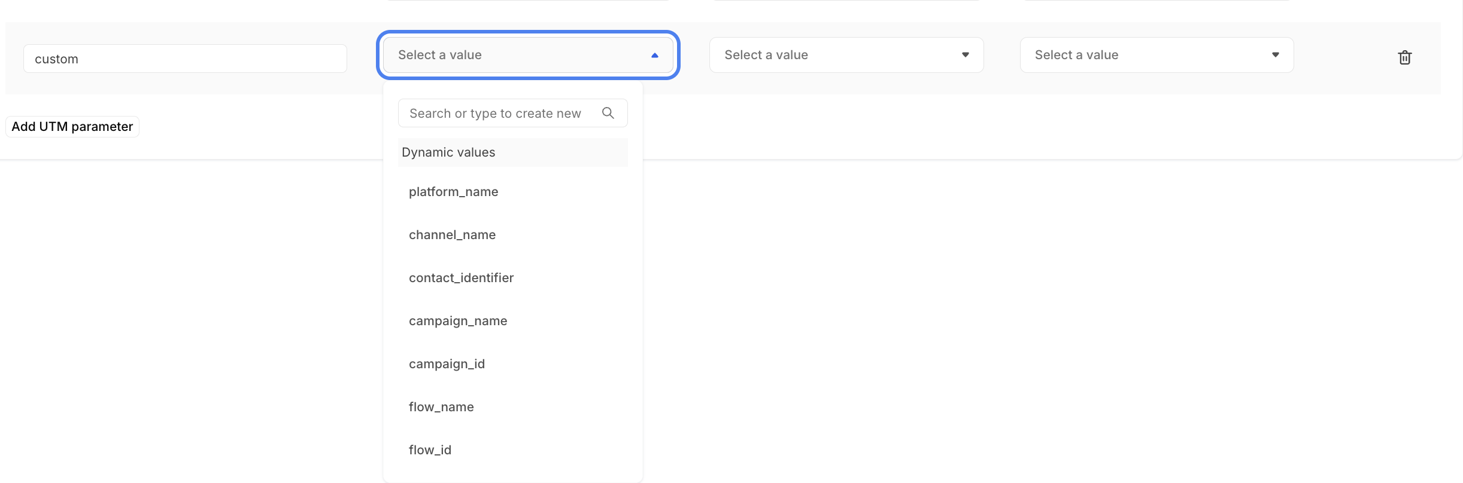This screenshot has height=483, width=1463.
Task: Select campaign_name dynamic value
Action: pos(458,321)
